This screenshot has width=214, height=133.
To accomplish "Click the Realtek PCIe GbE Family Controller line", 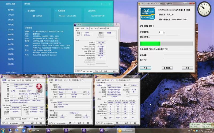I will (x=45, y=55).
